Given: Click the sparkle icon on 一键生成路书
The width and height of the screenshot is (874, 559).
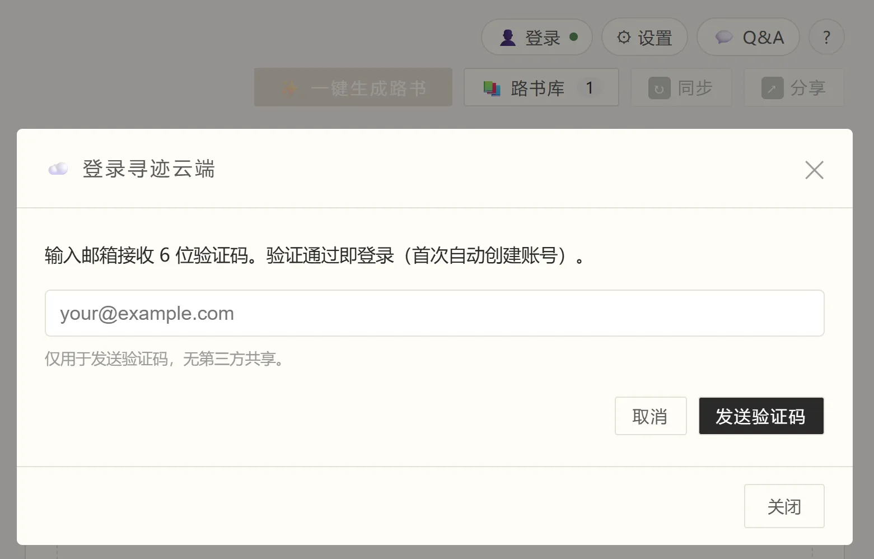Looking at the screenshot, I should [289, 88].
